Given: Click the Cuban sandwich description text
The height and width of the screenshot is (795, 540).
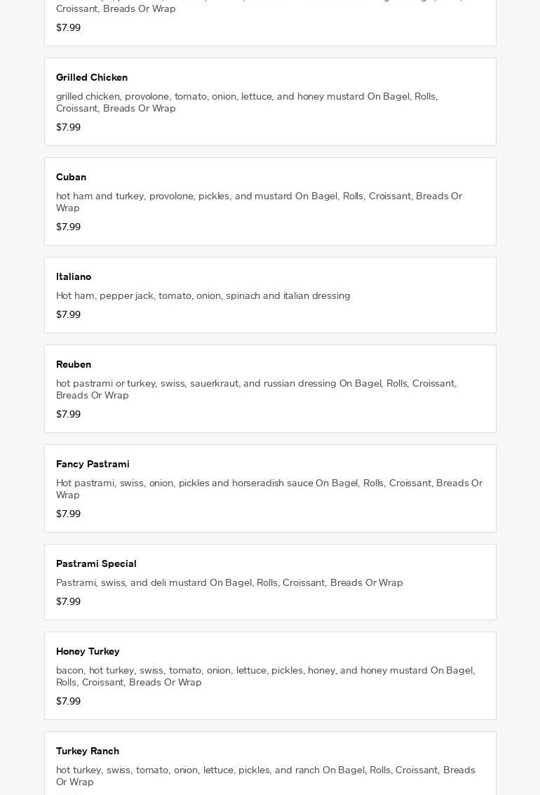Looking at the screenshot, I should click(259, 201).
